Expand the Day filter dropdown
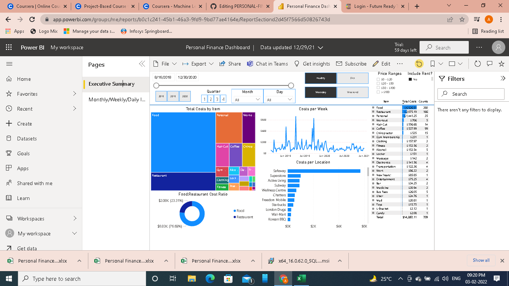This screenshot has width=509, height=286. 279,99
